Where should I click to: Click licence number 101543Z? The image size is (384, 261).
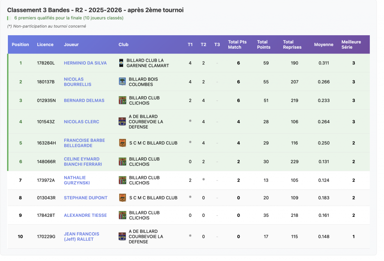pyautogui.click(x=46, y=122)
